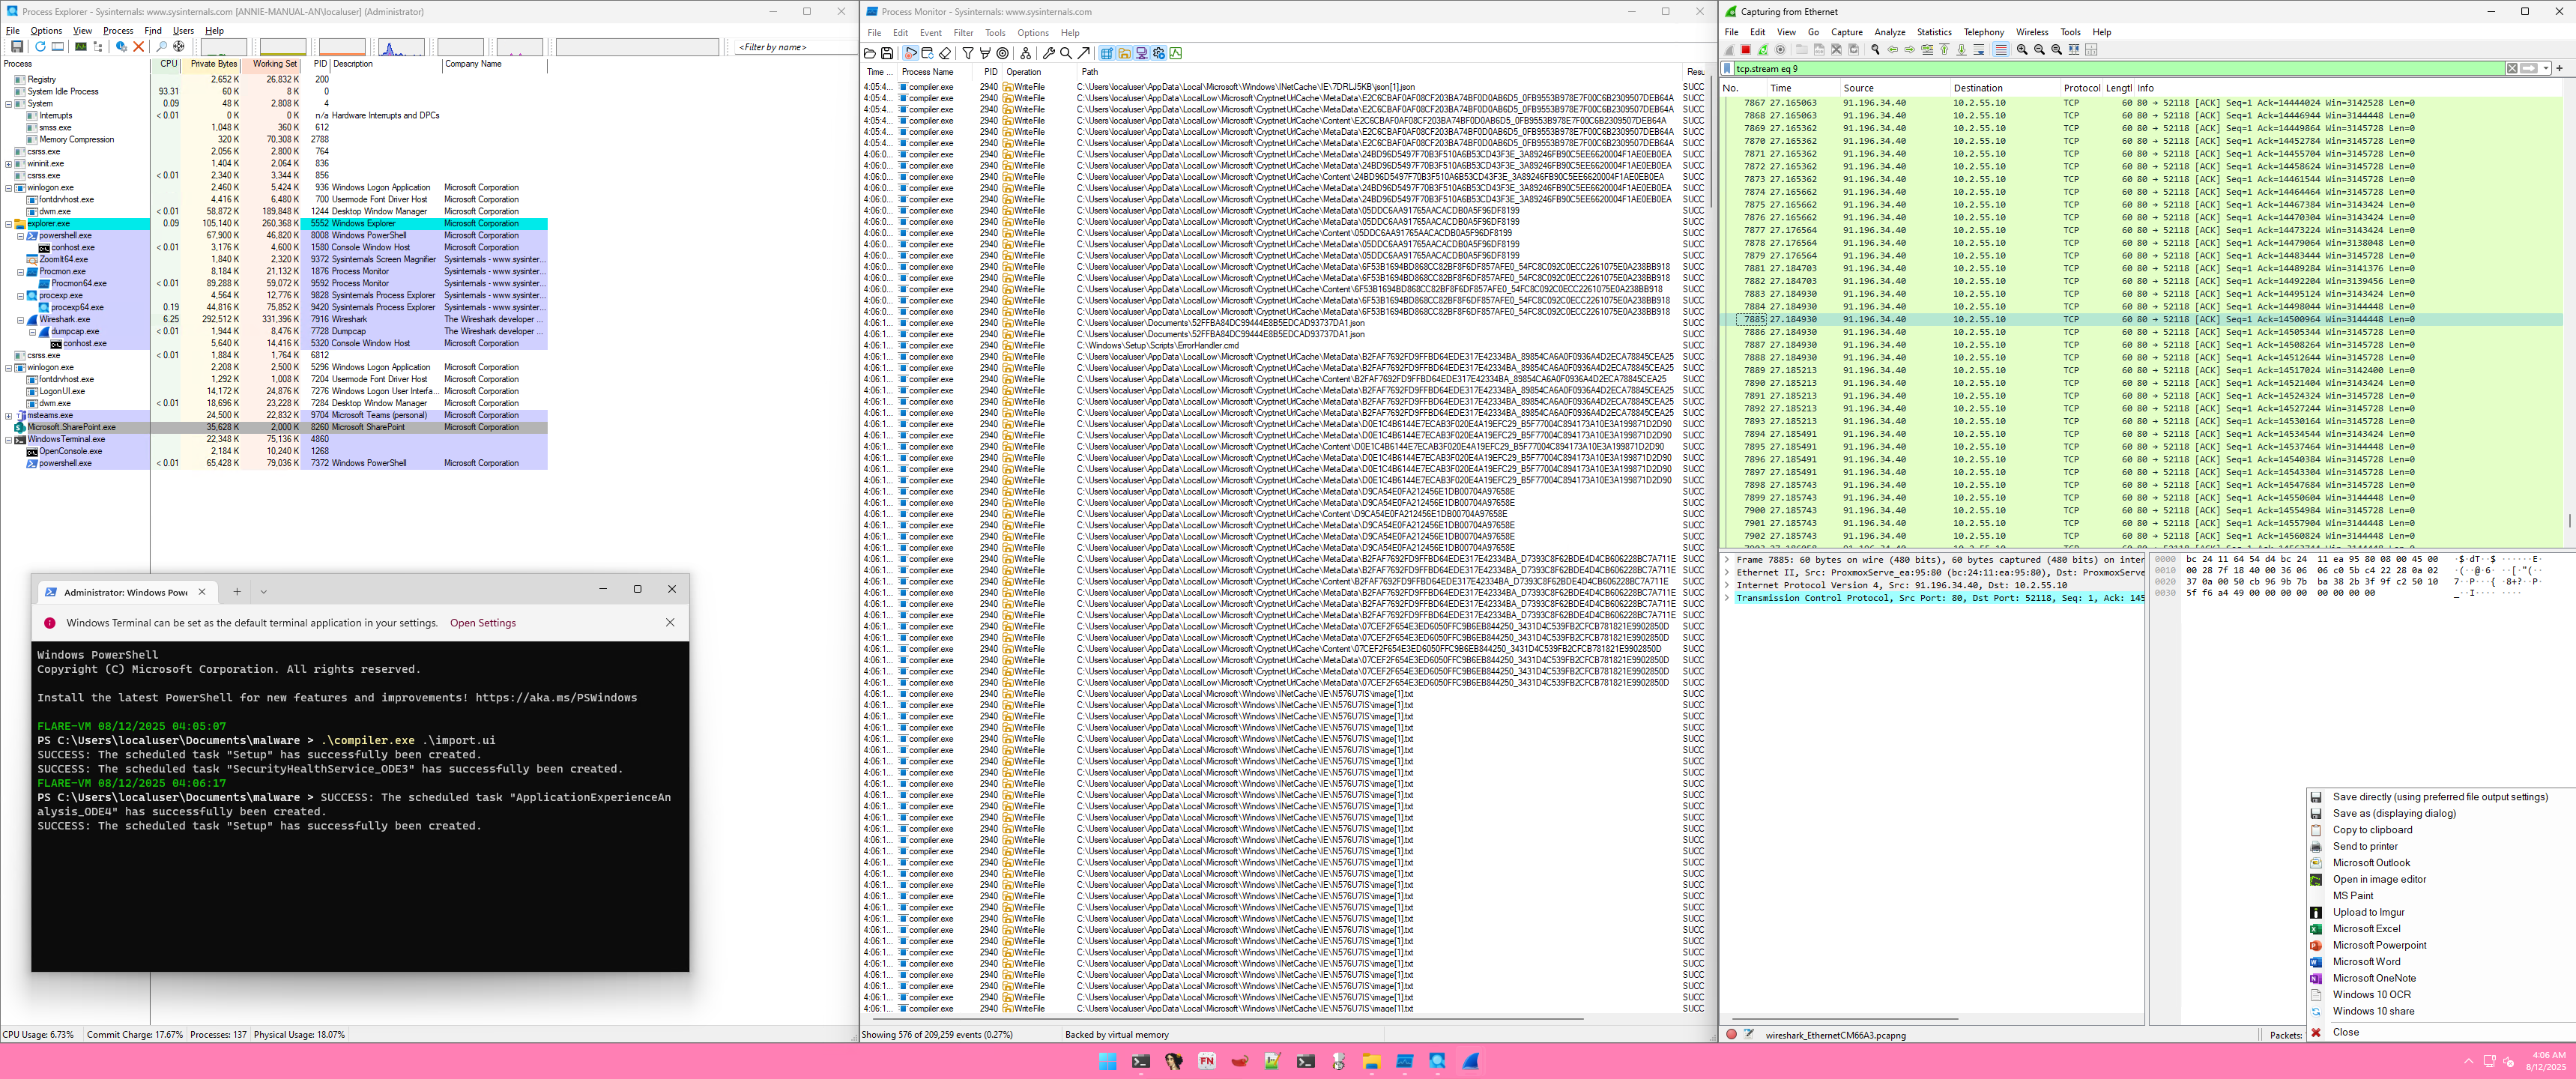This screenshot has height=1079, width=2576.
Task: Collapse explorer.exe tree node
Action: pyautogui.click(x=9, y=224)
